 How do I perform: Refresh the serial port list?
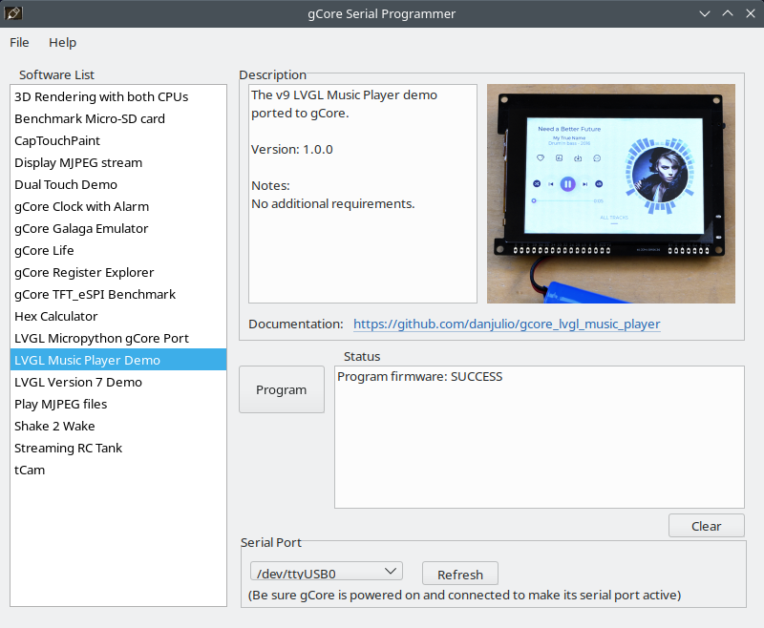459,575
